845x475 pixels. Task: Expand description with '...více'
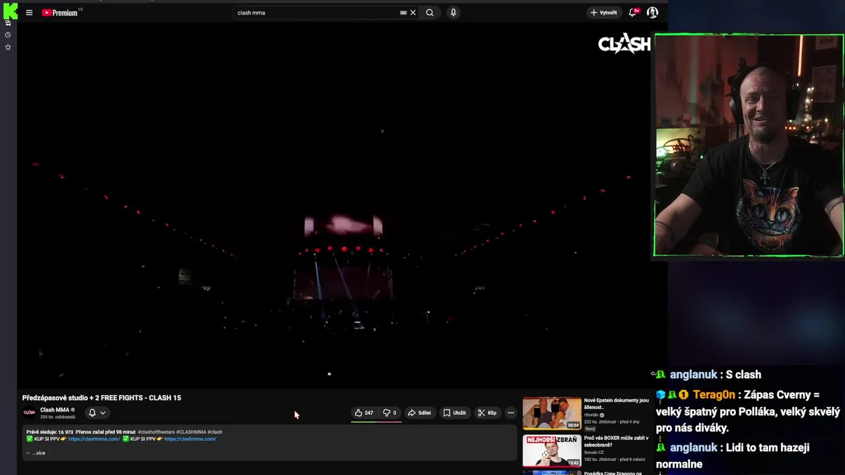pyautogui.click(x=38, y=453)
